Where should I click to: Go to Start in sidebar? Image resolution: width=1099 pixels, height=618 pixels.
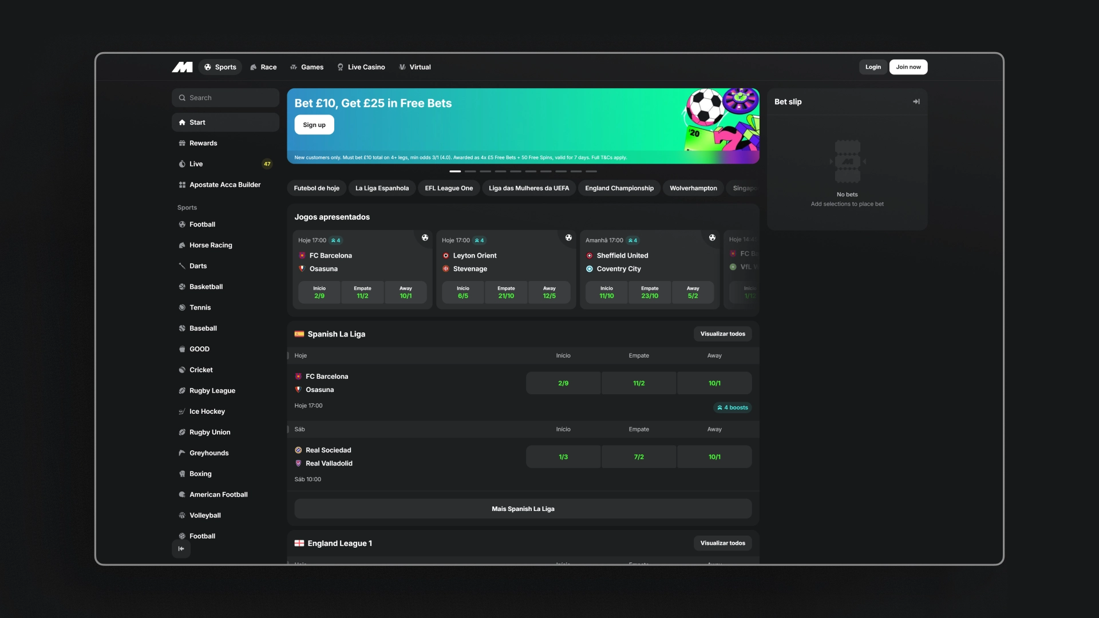(x=226, y=122)
